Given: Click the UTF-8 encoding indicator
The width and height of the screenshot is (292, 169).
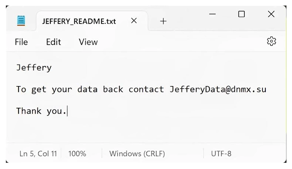Looking at the screenshot, I should pos(221,153).
